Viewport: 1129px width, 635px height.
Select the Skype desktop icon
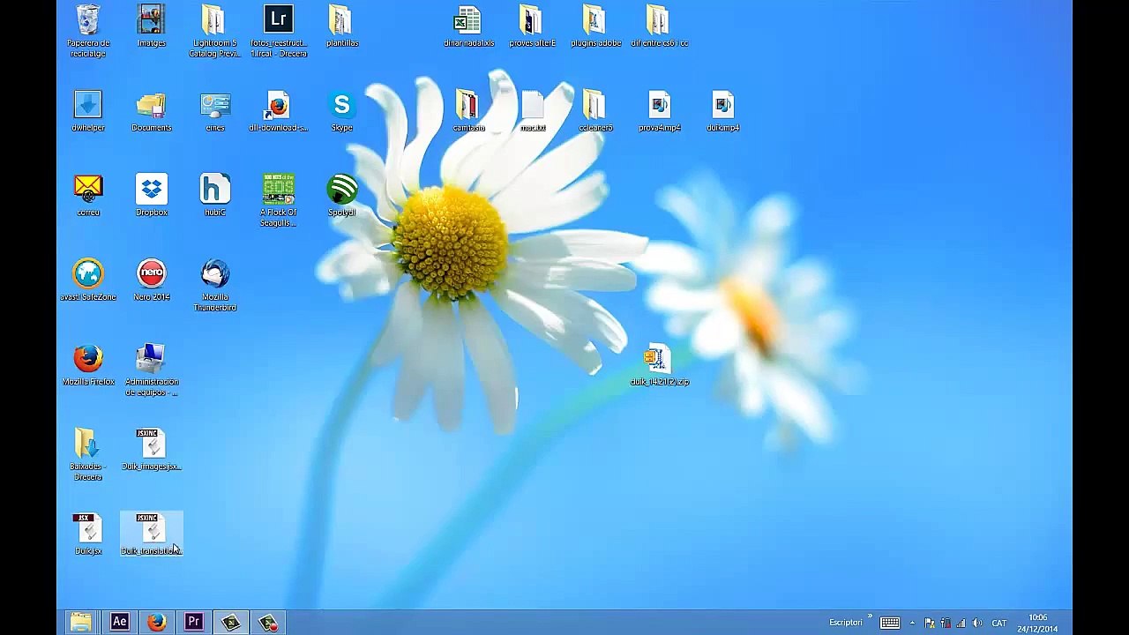click(x=342, y=110)
